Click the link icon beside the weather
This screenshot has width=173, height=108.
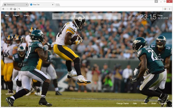coord(131,16)
